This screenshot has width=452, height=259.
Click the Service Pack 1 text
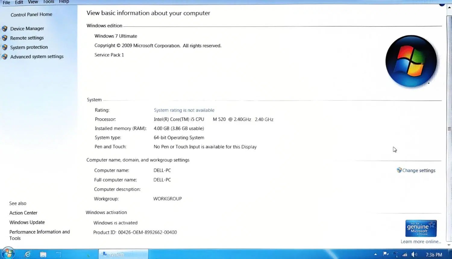click(x=109, y=55)
